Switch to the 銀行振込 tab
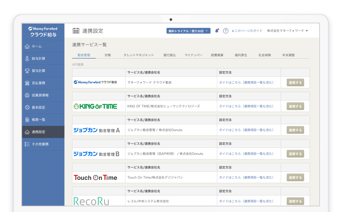 tap(170, 55)
